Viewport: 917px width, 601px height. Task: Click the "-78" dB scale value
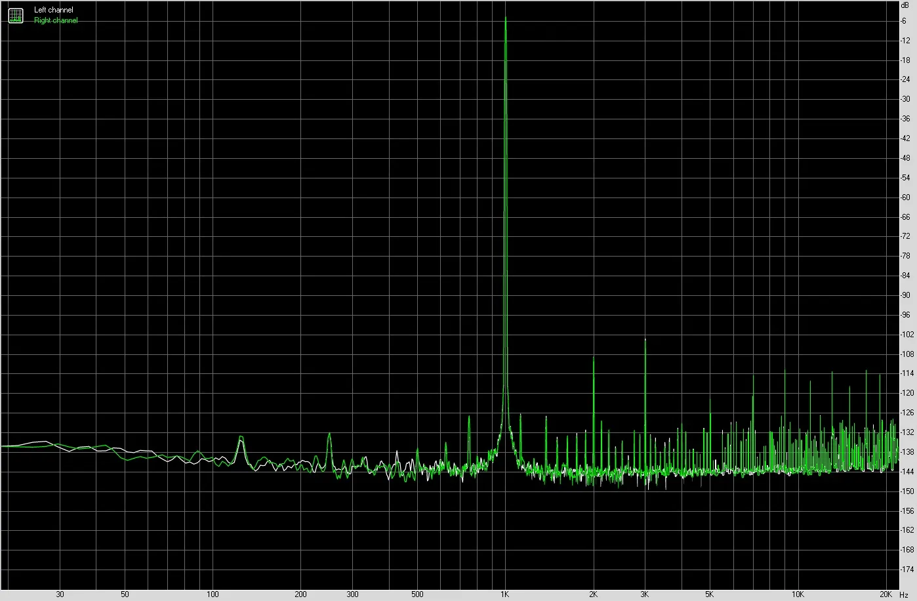[906, 256]
